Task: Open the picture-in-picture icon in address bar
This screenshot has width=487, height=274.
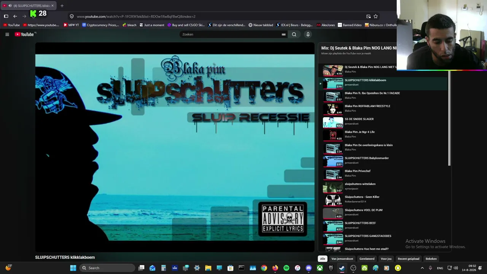Action: click(368, 16)
